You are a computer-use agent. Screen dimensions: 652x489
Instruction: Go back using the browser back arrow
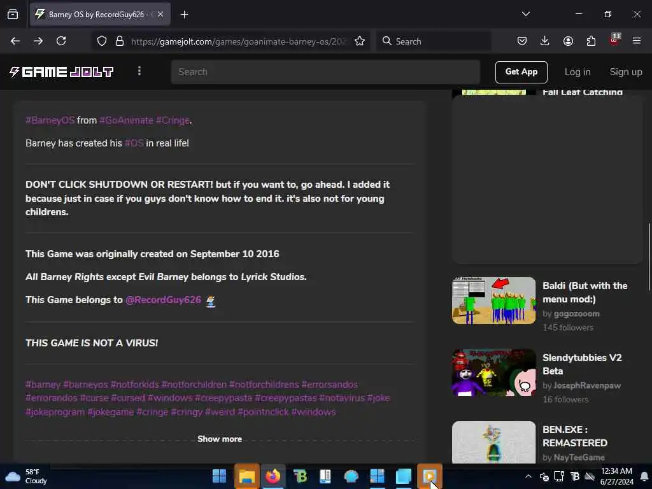[15, 41]
